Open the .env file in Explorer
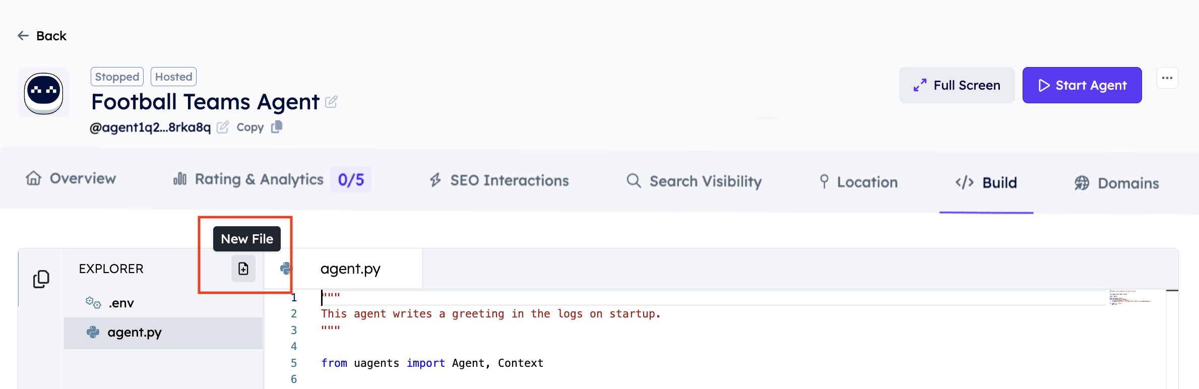The width and height of the screenshot is (1199, 389). [121, 303]
